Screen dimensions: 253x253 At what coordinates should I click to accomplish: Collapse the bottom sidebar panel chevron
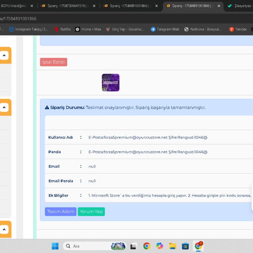[4, 229]
